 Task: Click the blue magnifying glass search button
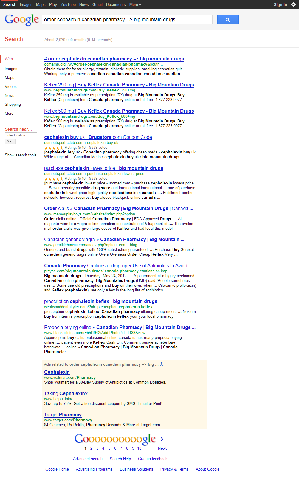point(228,20)
